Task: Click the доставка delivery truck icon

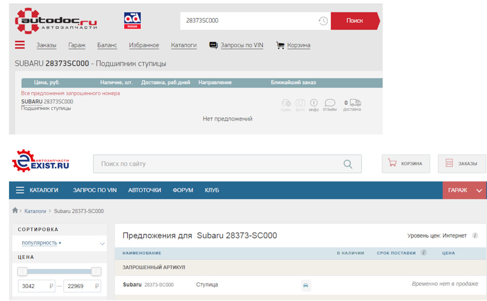Action: [x=356, y=102]
